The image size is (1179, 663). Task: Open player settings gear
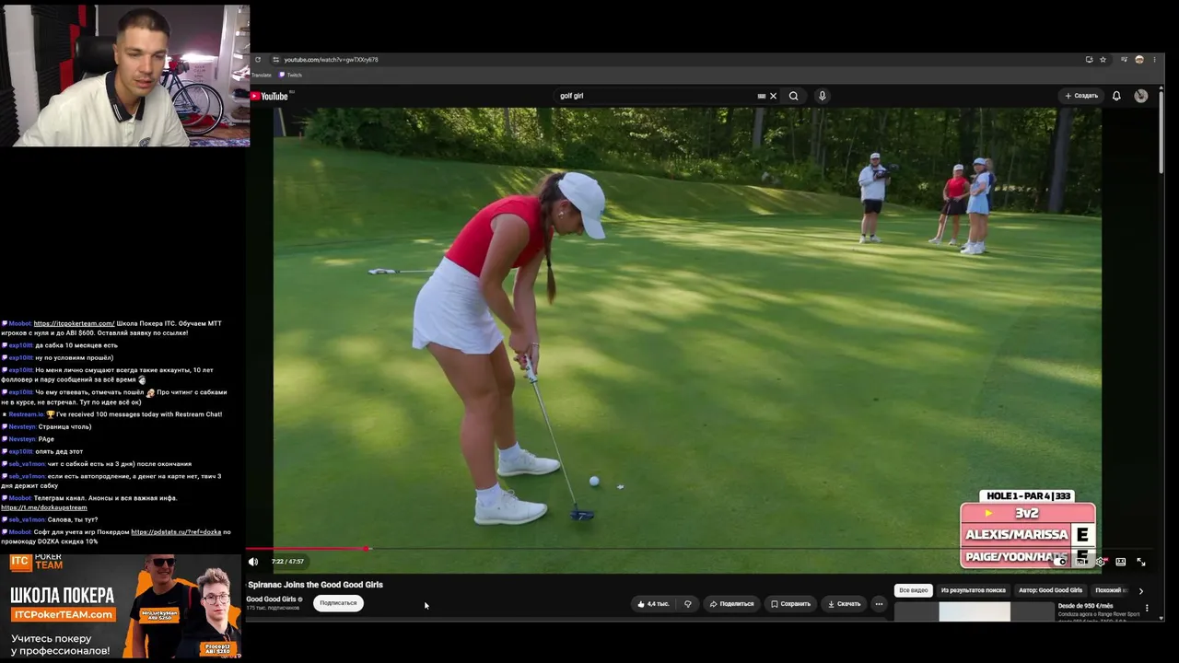pos(1101,562)
